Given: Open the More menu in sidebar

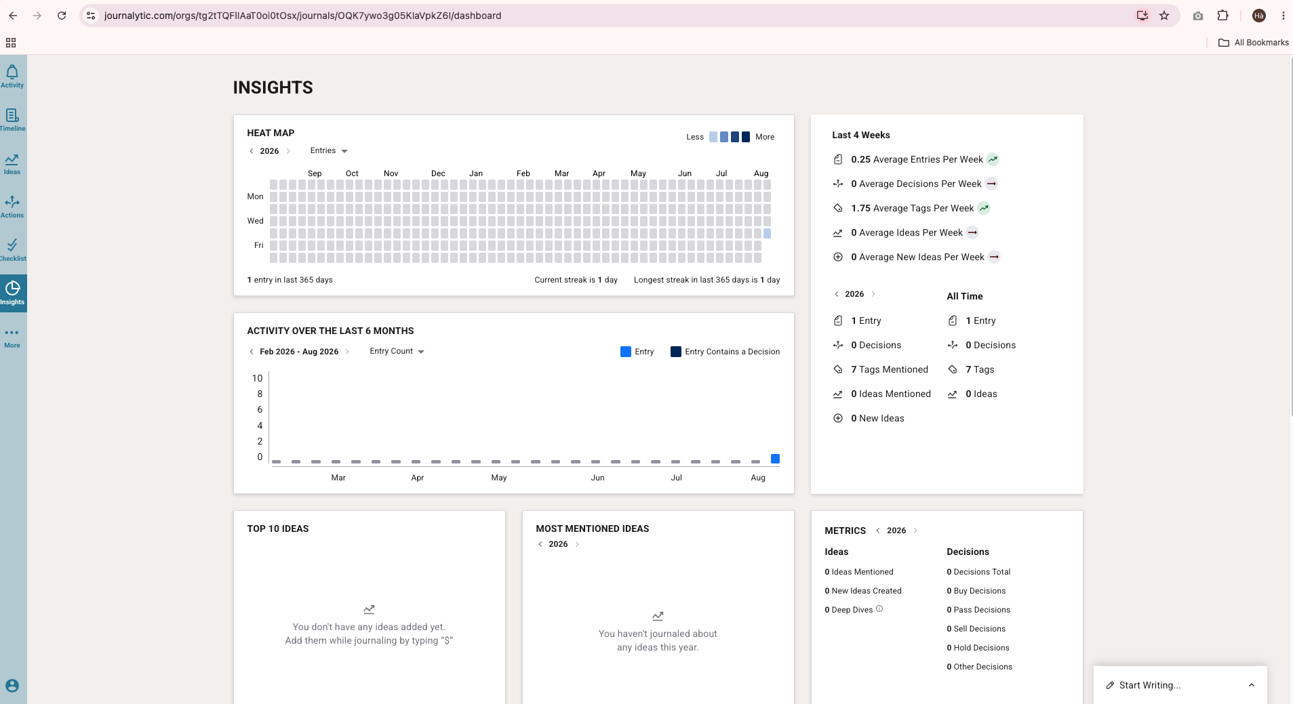Looking at the screenshot, I should pyautogui.click(x=12, y=337).
